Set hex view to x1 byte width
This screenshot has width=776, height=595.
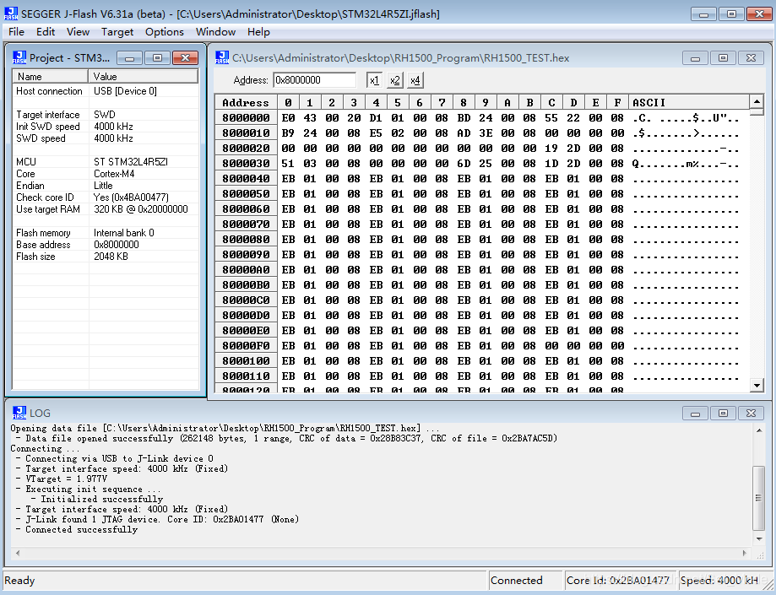tap(374, 80)
